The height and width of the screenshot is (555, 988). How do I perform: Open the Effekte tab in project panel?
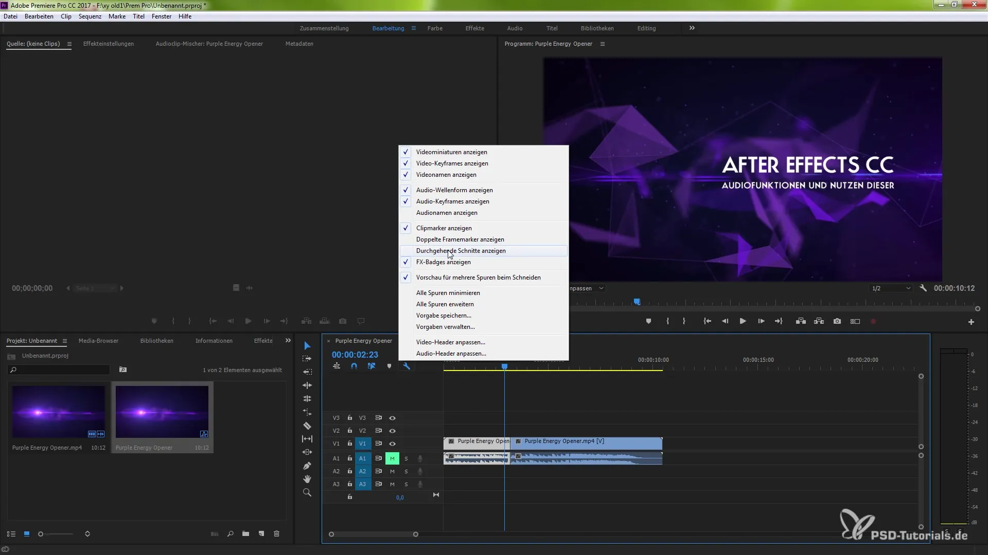coord(263,341)
